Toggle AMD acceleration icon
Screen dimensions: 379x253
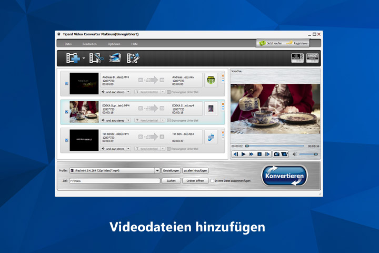tap(312, 58)
